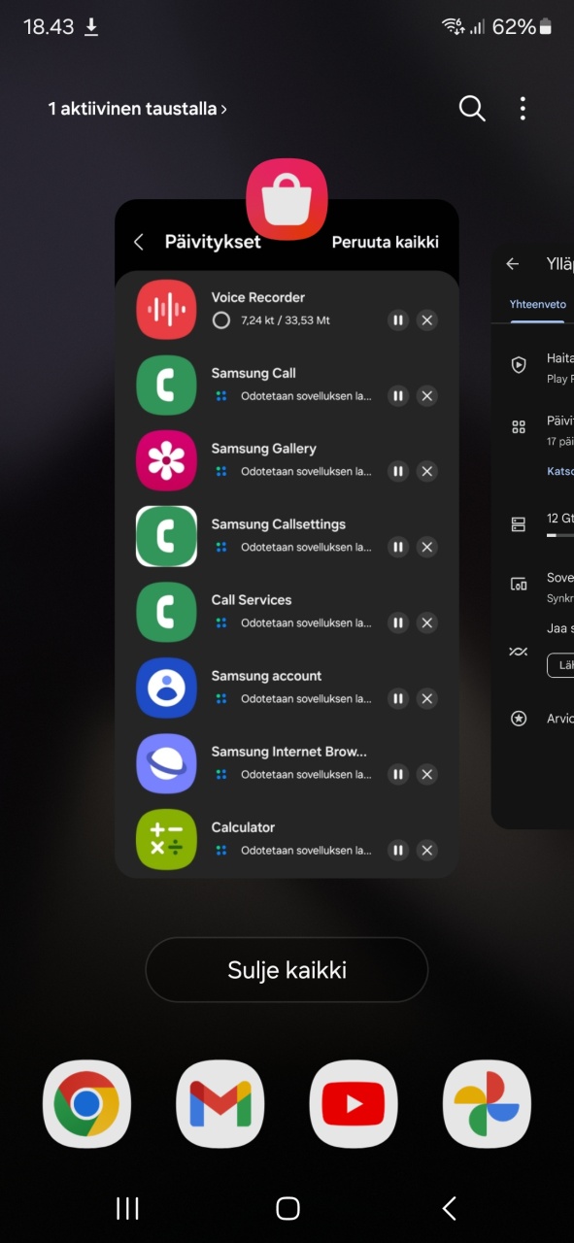Cancel the Samsung Internet Browser update

click(x=426, y=774)
